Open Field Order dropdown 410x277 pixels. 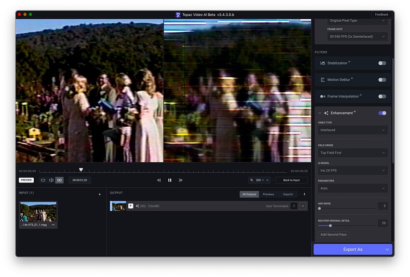(353, 153)
